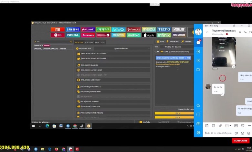
Task: Click the search icon in chat header
Action: [x=240, y=32]
